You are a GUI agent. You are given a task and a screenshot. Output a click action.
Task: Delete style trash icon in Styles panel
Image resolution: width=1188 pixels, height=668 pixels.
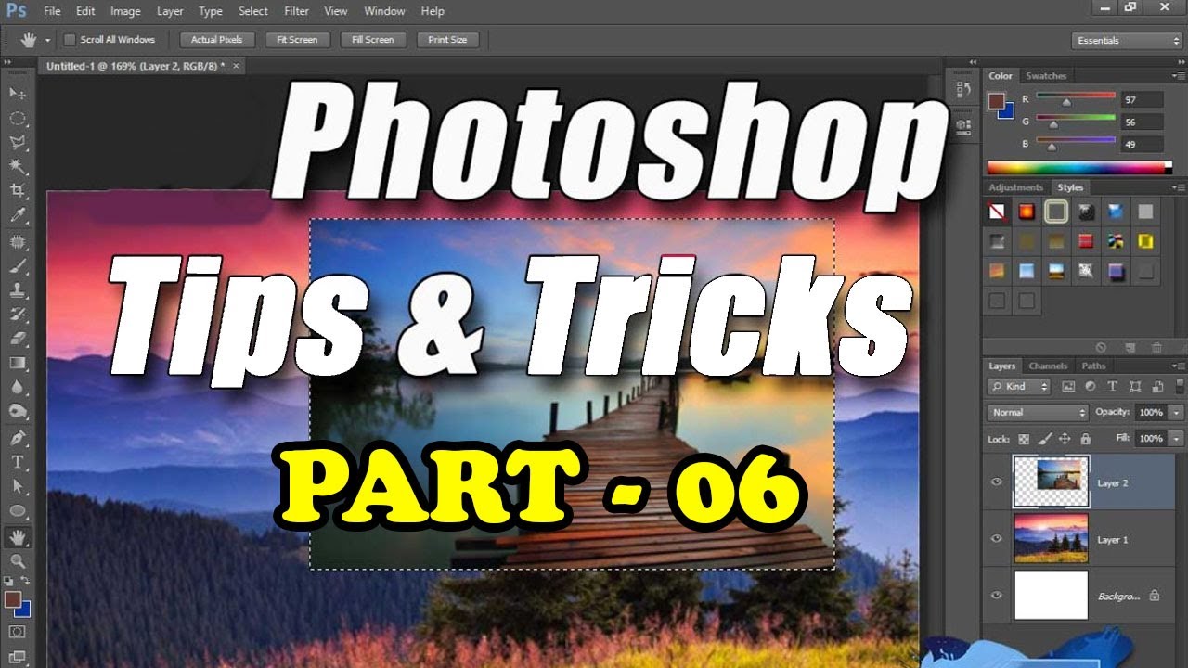point(1156,347)
